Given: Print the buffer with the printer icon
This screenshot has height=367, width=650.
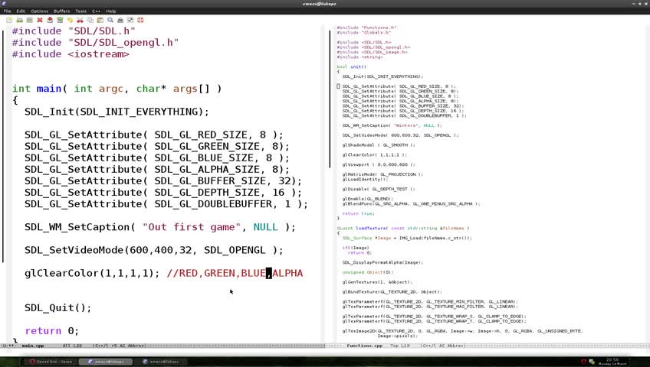Looking at the screenshot, I should (120, 20).
